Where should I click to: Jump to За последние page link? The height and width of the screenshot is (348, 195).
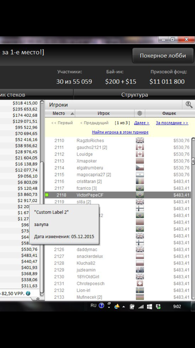tap(172, 123)
